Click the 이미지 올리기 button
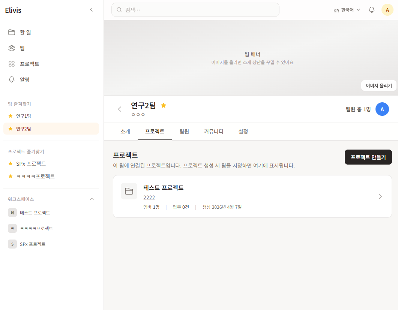 pyautogui.click(x=378, y=85)
